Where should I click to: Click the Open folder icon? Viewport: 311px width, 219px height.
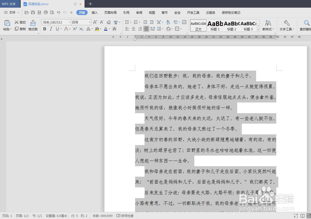click(27, 12)
